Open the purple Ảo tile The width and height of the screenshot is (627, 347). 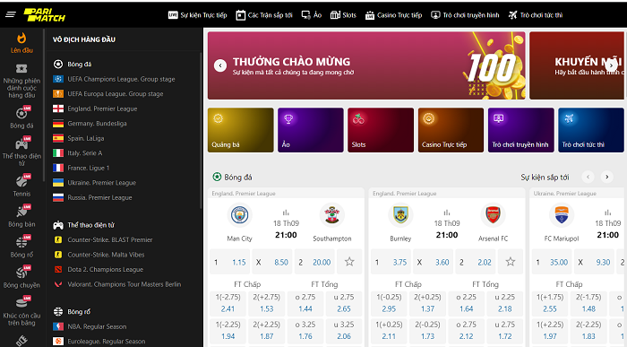click(311, 130)
